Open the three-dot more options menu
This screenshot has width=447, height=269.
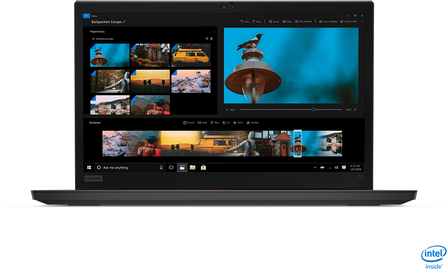362,22
